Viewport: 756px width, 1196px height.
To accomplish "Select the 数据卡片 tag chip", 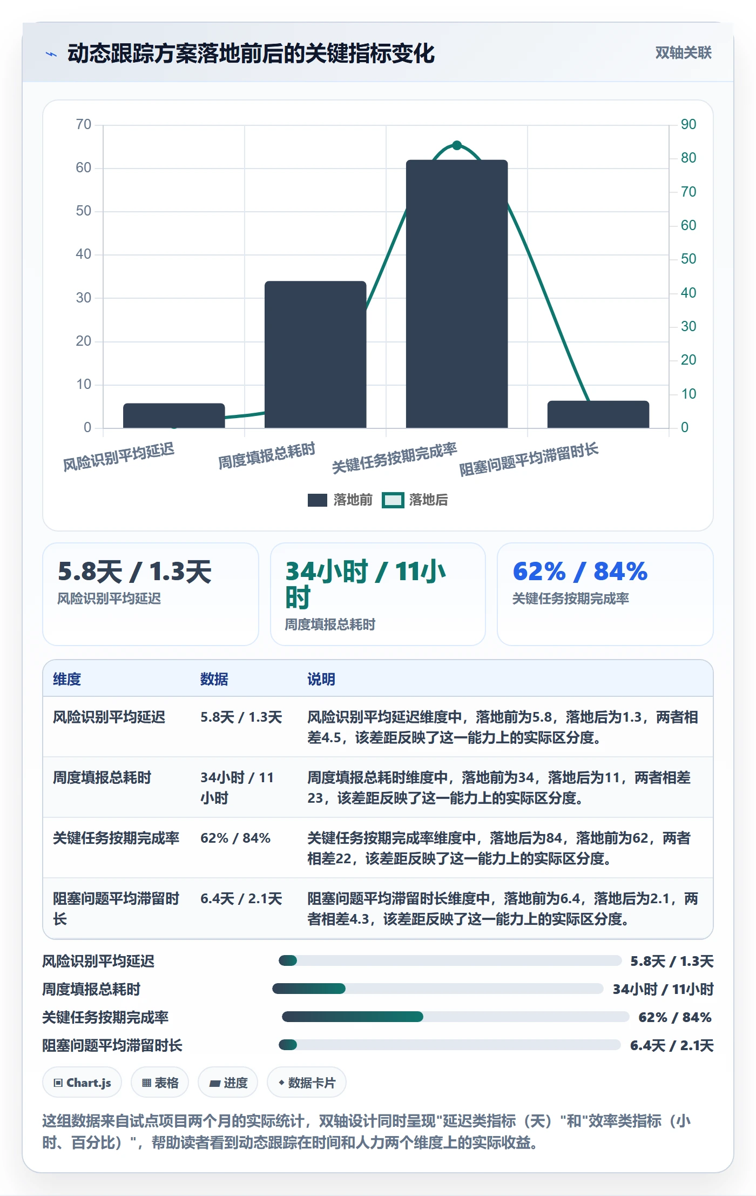I will click(x=307, y=1083).
